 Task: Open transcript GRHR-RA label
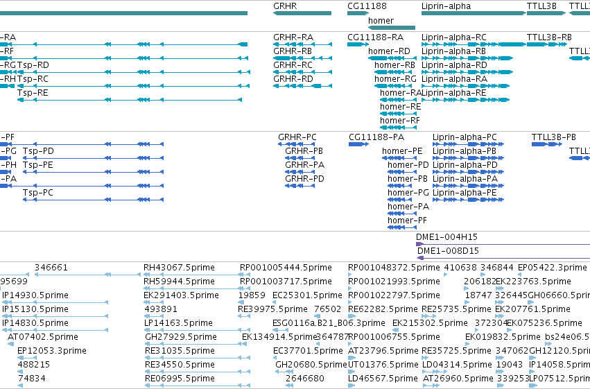293,37
